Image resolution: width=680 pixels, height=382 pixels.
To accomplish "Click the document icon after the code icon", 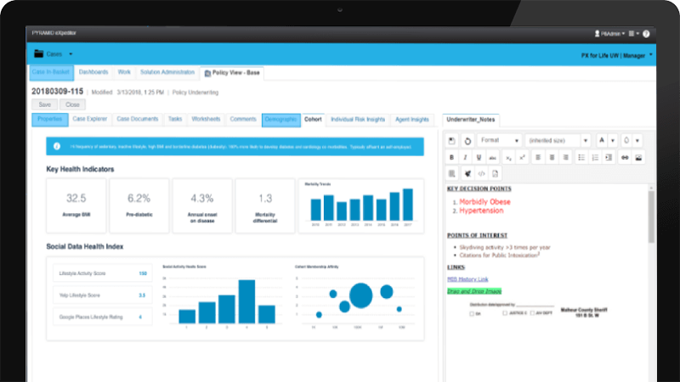I will coord(496,174).
